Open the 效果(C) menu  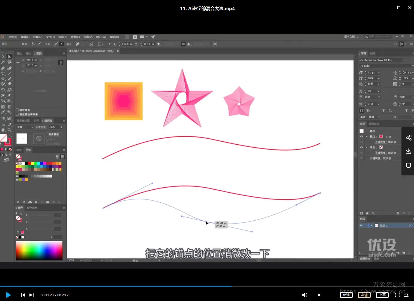click(75, 37)
